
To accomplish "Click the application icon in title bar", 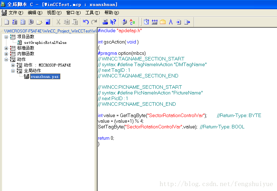I will pos(3,4).
